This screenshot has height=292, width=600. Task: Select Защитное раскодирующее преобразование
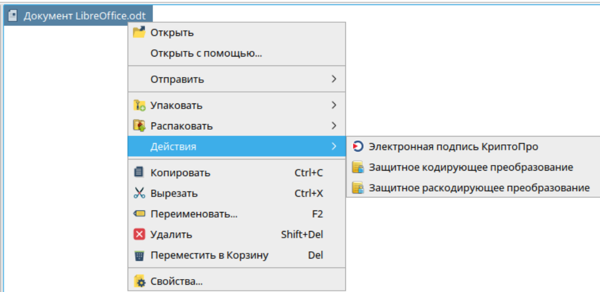pos(473,187)
